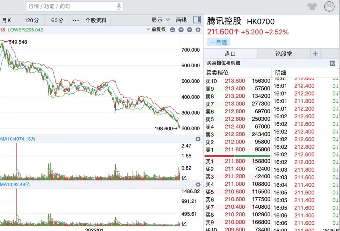Viewport: 340px width, 231px height.
Task: Click the clothing icon in the top right corner
Action: (312, 6)
